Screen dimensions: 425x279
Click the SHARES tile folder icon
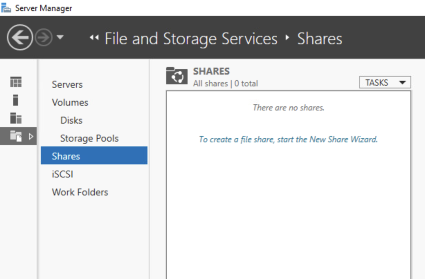coord(177,76)
